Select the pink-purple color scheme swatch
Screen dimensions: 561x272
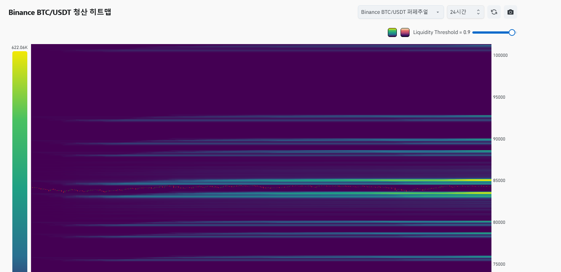405,33
